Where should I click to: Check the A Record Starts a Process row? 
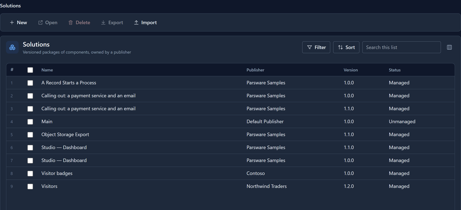point(30,83)
